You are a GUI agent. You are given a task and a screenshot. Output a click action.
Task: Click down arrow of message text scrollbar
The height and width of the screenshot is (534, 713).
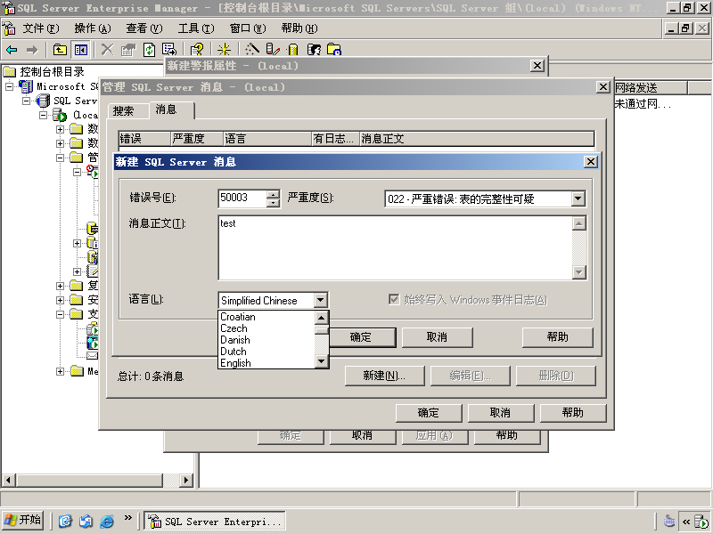coord(578,272)
